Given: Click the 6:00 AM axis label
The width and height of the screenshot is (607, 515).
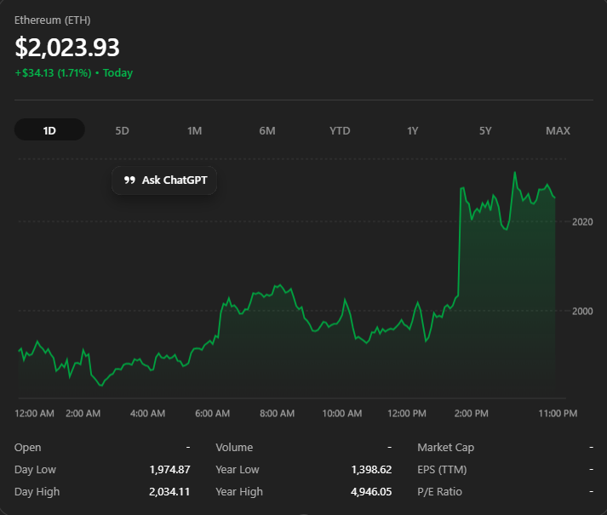Looking at the screenshot, I should click(212, 414).
